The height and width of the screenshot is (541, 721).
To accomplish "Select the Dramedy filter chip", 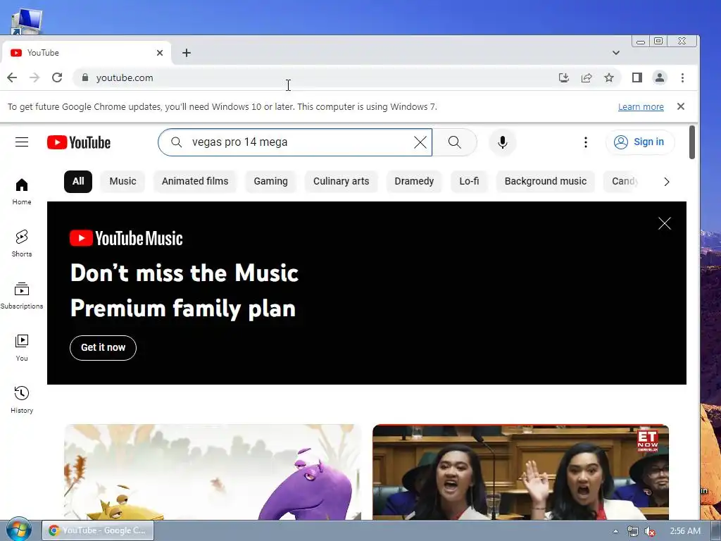I will click(x=414, y=181).
